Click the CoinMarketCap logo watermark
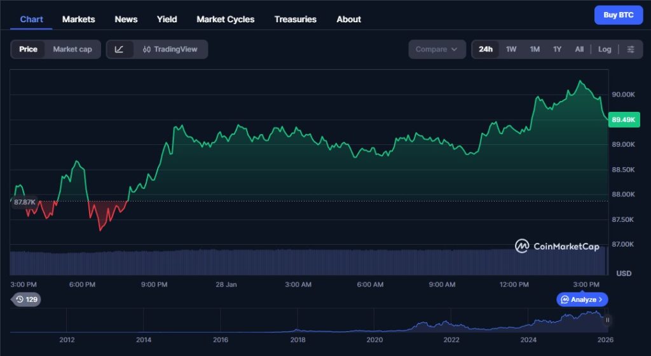Image resolution: width=651 pixels, height=356 pixels. (557, 246)
